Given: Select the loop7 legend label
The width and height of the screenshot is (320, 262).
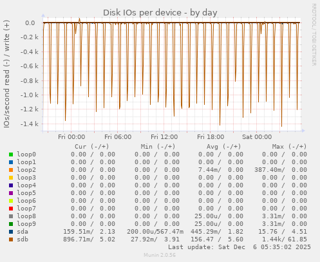Looking at the screenshot, I should coord(26,209).
